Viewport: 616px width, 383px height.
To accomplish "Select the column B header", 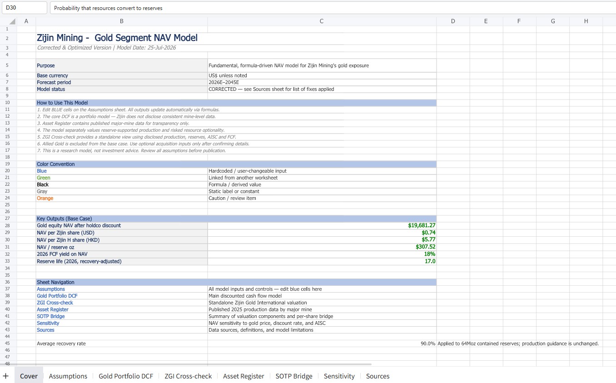I will (x=122, y=21).
